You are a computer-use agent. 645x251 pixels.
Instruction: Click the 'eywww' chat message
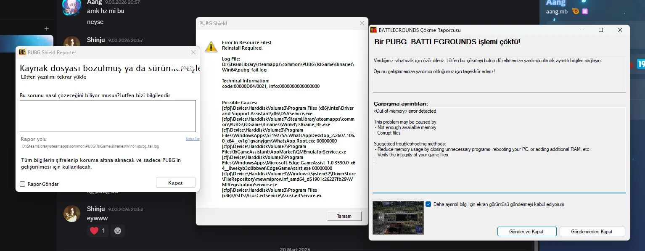coord(98,218)
